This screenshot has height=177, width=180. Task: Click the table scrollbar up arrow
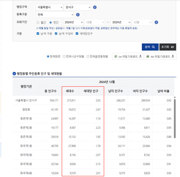pyautogui.click(x=175, y=97)
